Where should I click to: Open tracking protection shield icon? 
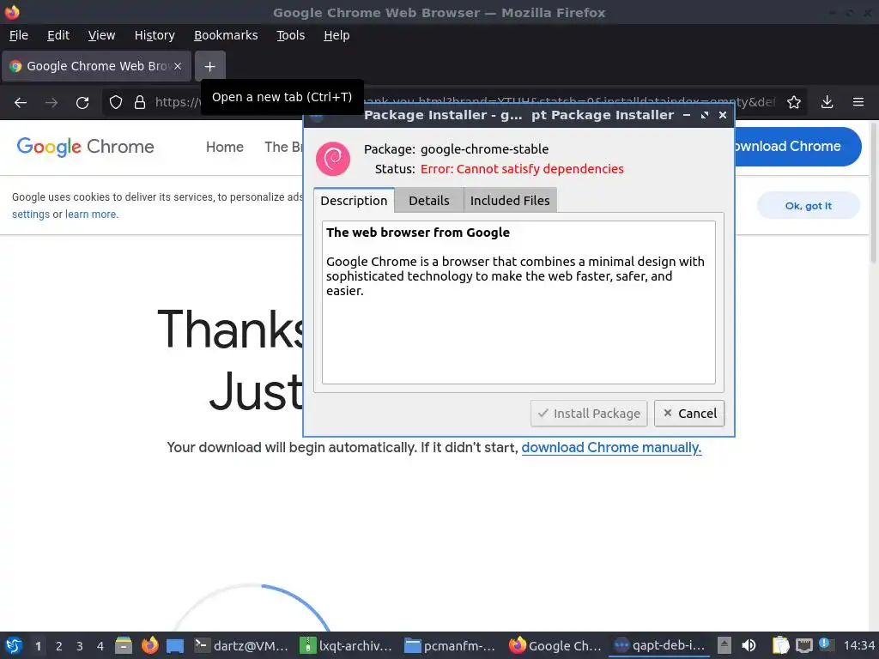click(x=116, y=103)
